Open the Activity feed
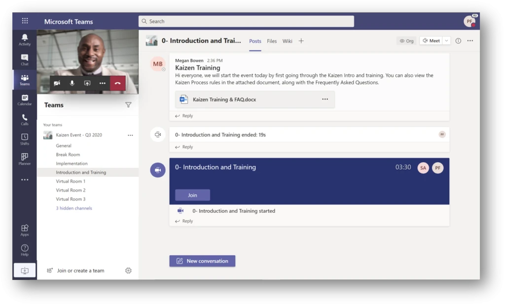Screen dimensions: 505x305 click(x=24, y=39)
